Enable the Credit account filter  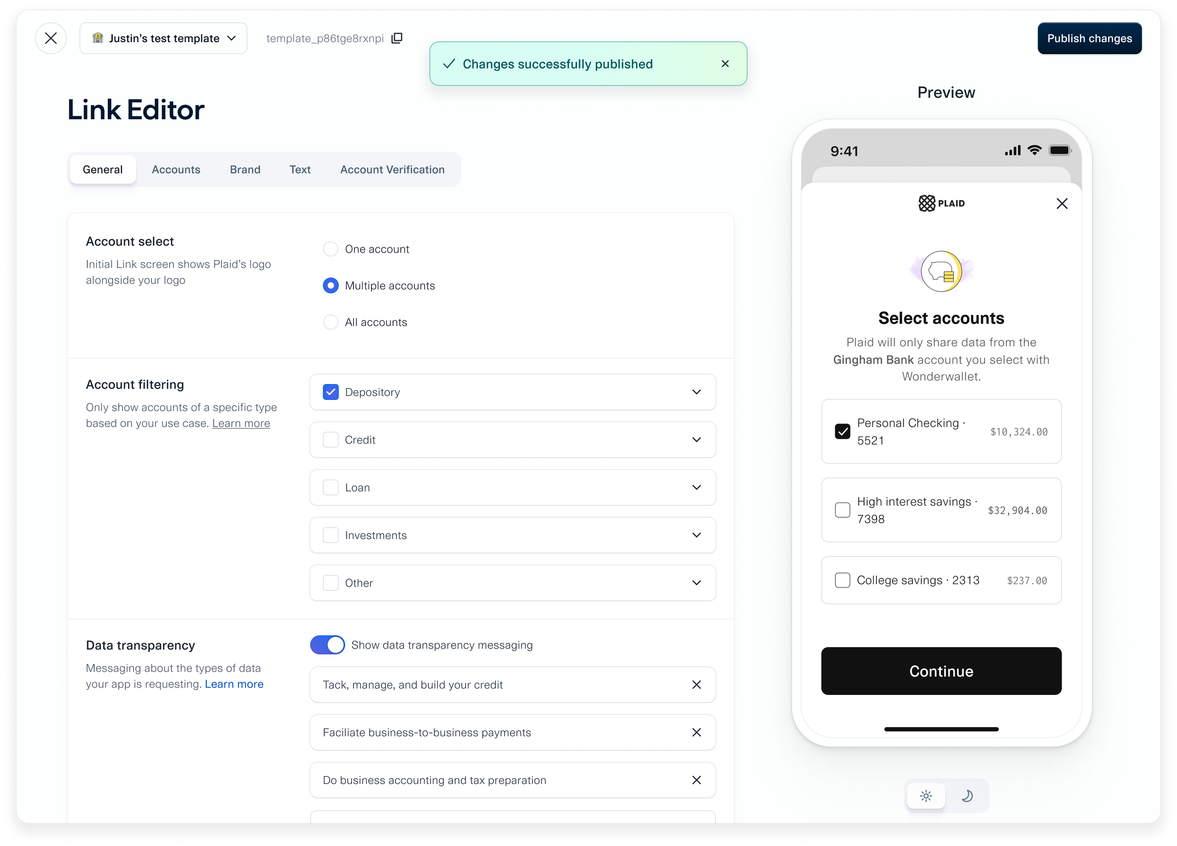click(330, 439)
